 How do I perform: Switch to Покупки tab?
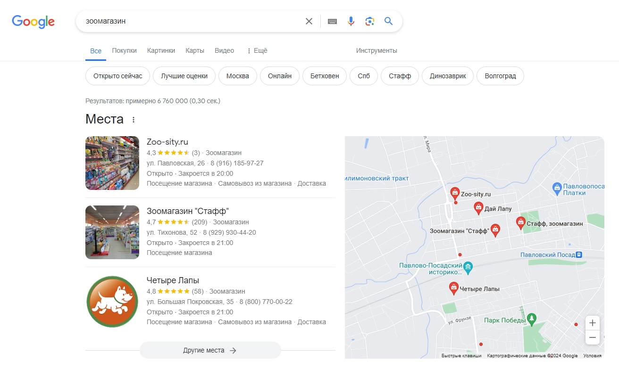coord(125,50)
